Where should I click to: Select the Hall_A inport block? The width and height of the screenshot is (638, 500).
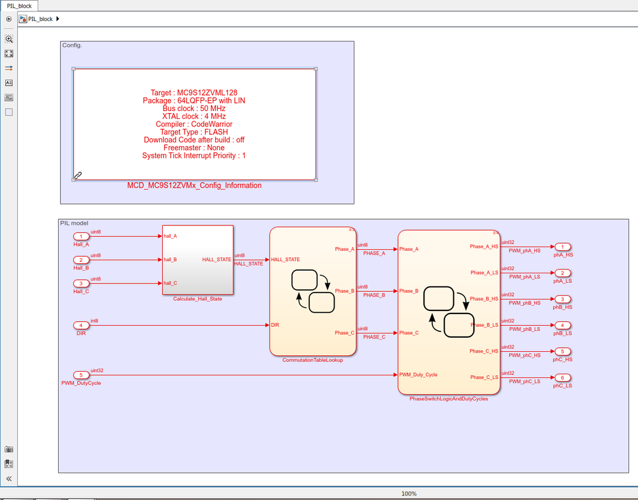(80, 236)
